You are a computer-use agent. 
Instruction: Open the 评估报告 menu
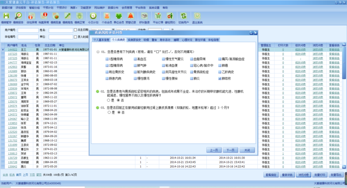20,7
